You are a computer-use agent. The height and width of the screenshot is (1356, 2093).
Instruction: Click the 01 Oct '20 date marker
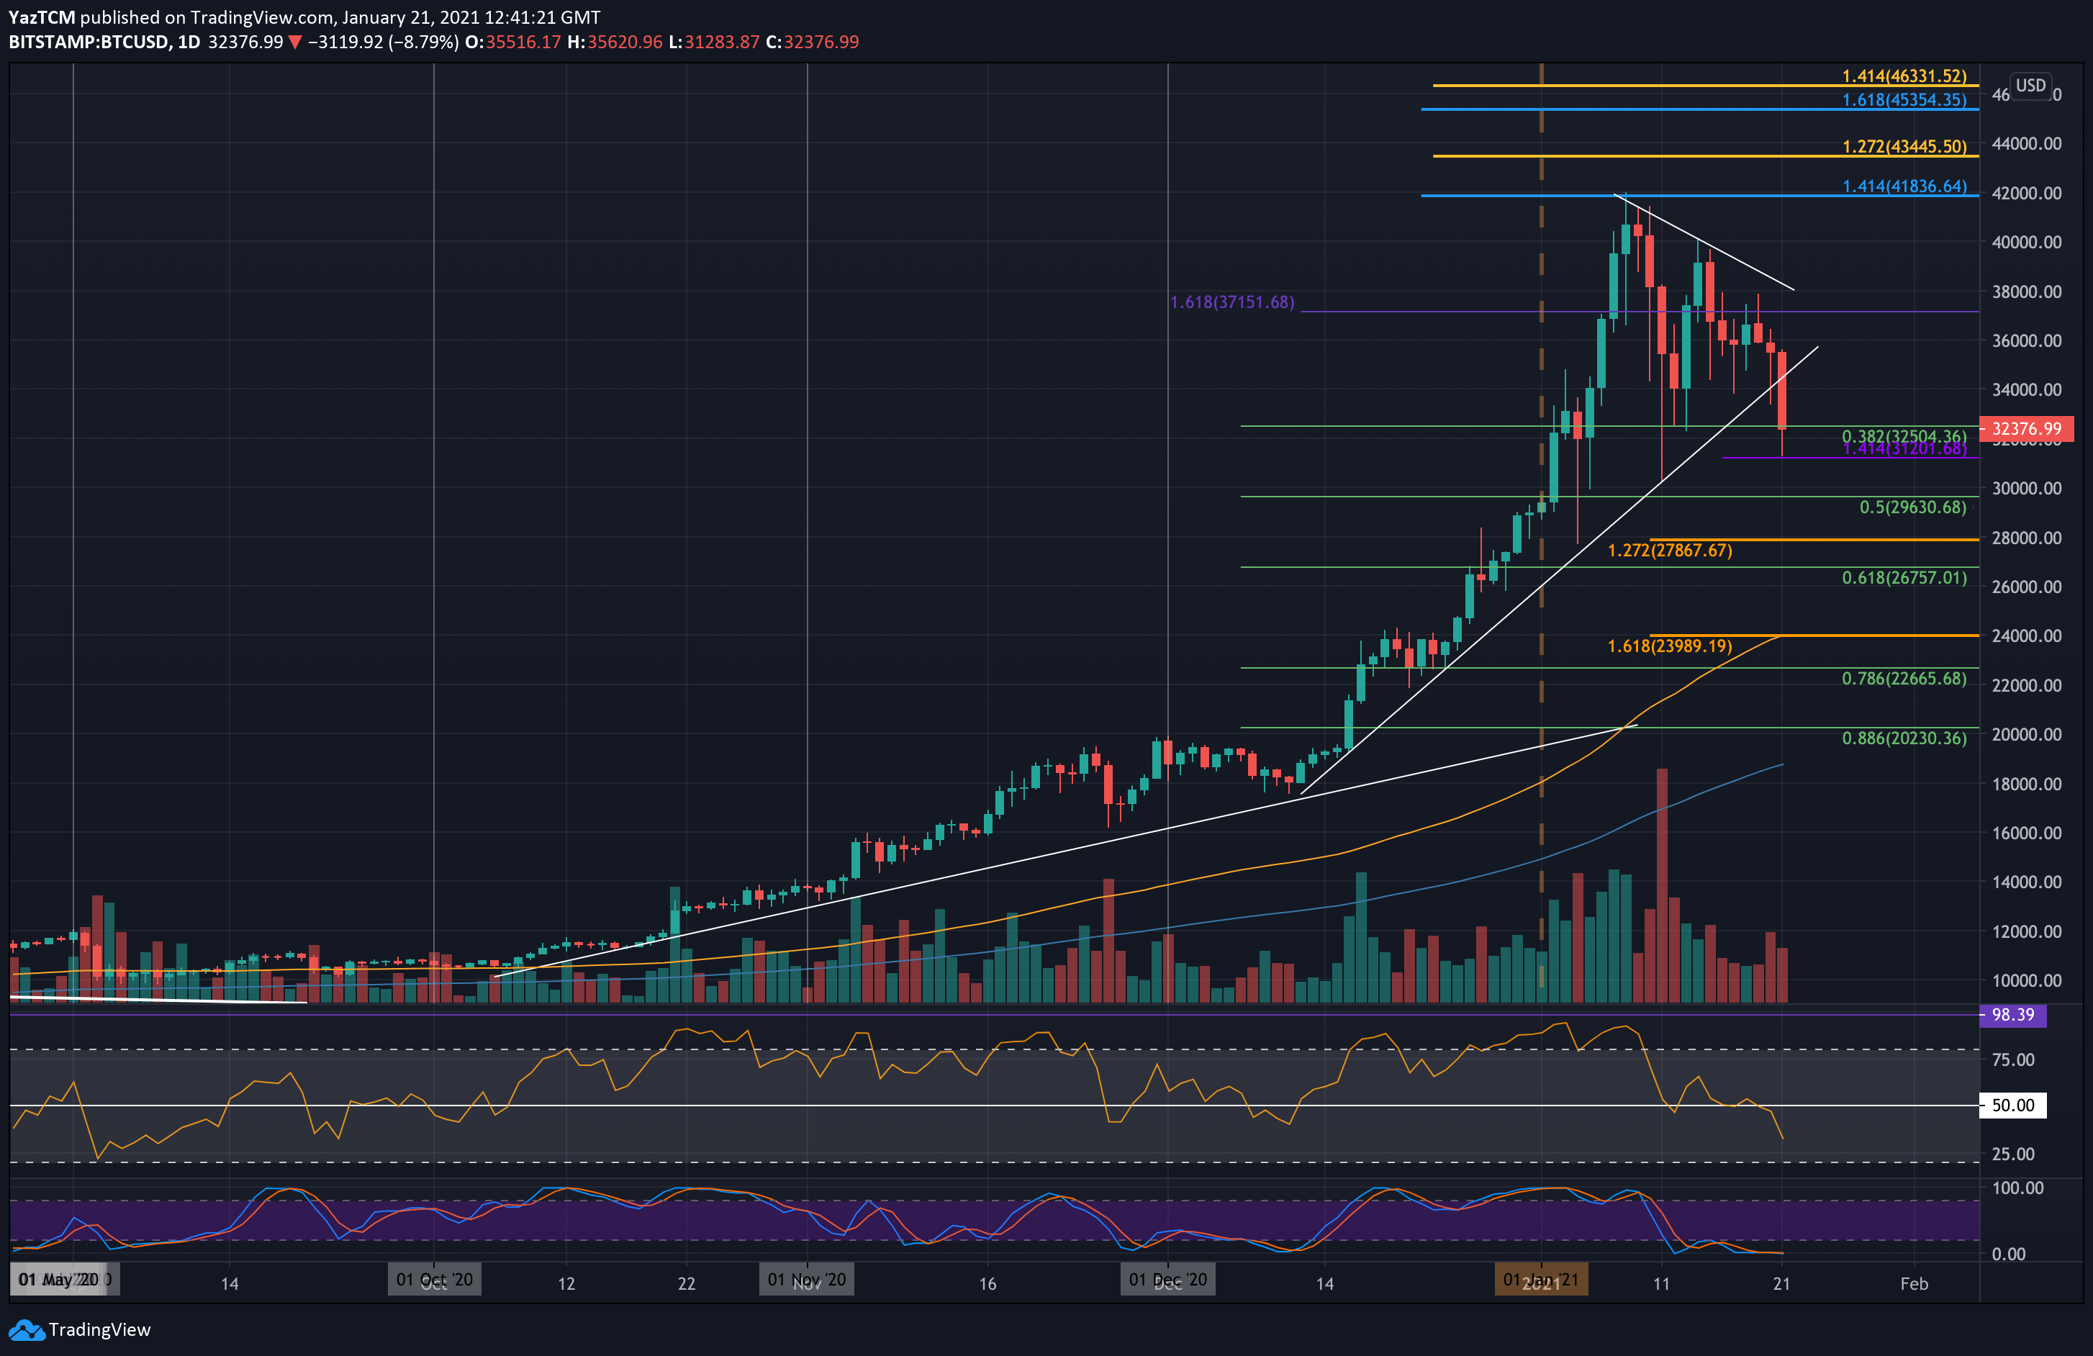[x=435, y=1280]
